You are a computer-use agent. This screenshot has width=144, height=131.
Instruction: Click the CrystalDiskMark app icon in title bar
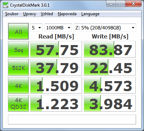click(6, 5)
